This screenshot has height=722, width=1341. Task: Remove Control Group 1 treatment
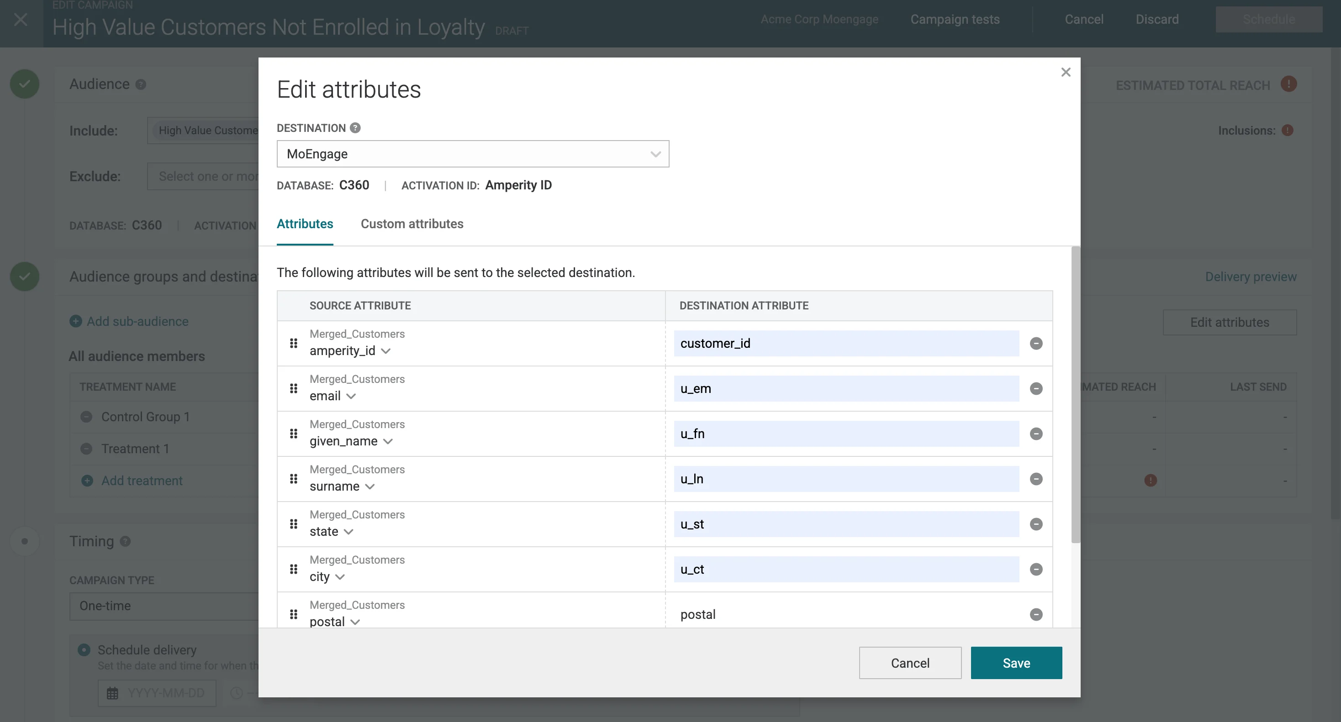pos(86,417)
